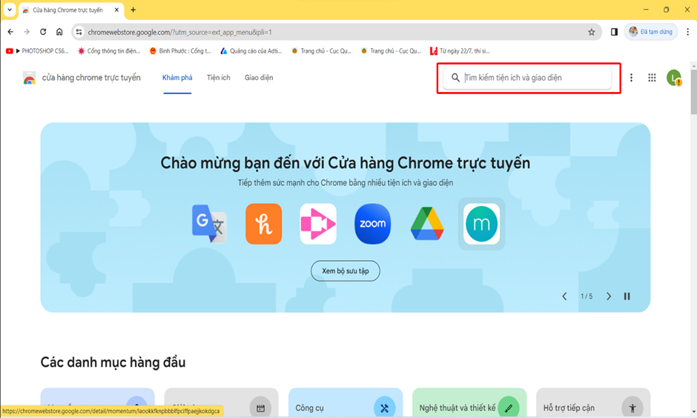Click the browser forward arrow
This screenshot has height=418, width=697.
click(x=27, y=32)
